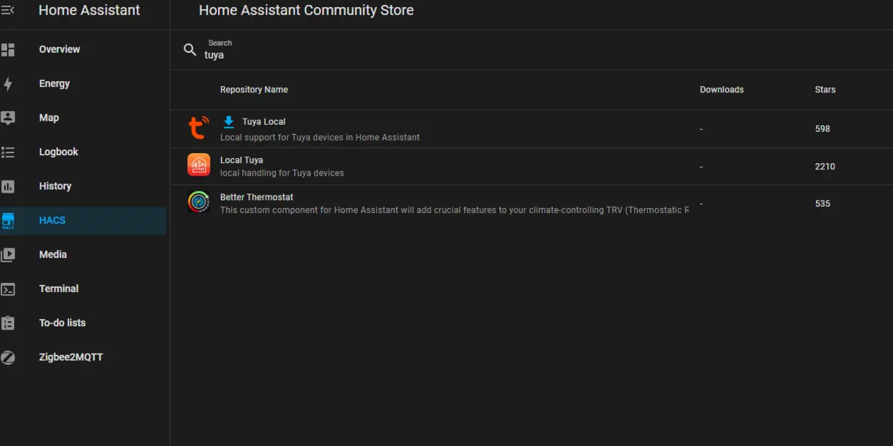Click the 598 stars value
Viewport: 893px width, 446px height.
[822, 129]
